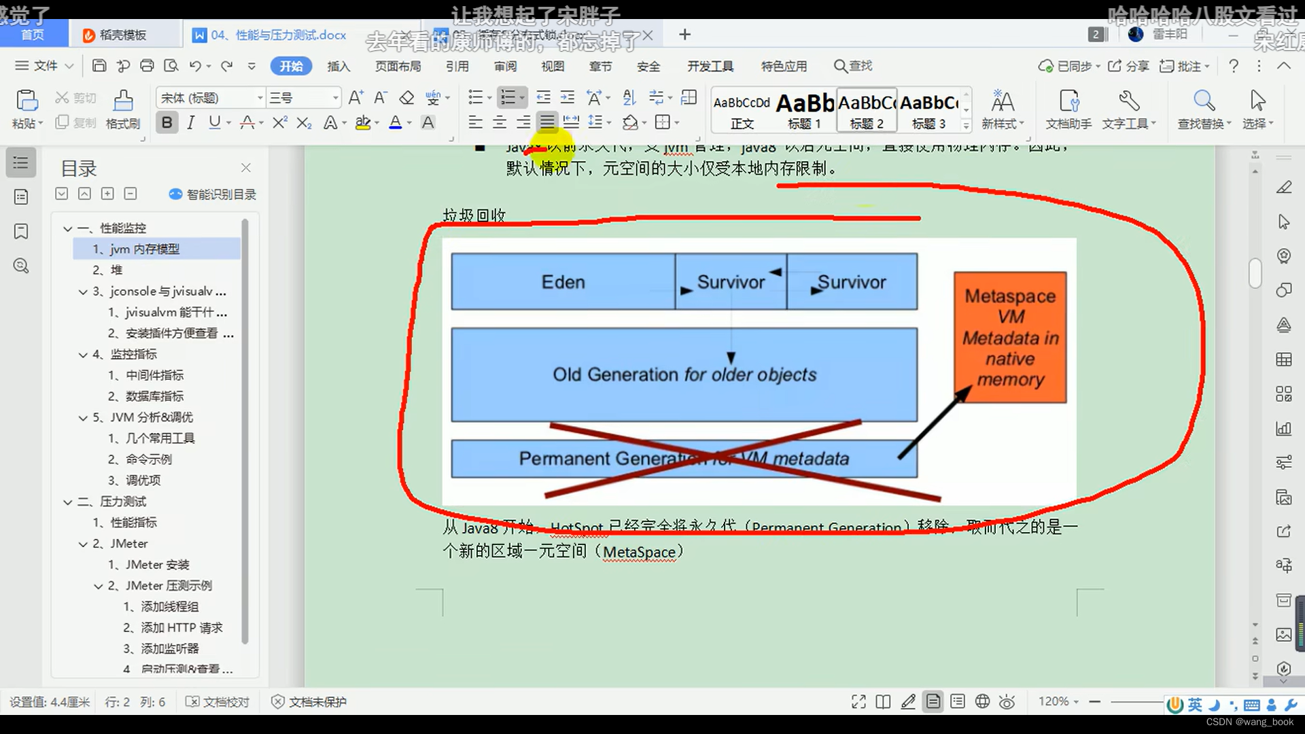
Task: Open search panel in left sidebar
Action: click(x=21, y=266)
